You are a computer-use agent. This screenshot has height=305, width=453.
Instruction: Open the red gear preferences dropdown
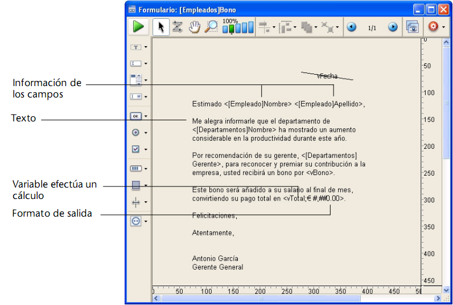pyautogui.click(x=435, y=27)
